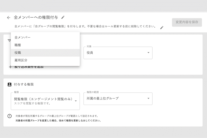
Task: Click the filter icon behind the menu
Action: 9,41
